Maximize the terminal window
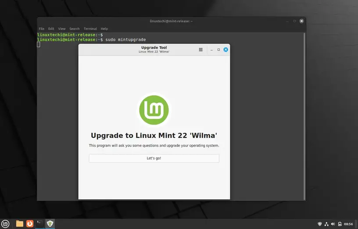 (294, 21)
